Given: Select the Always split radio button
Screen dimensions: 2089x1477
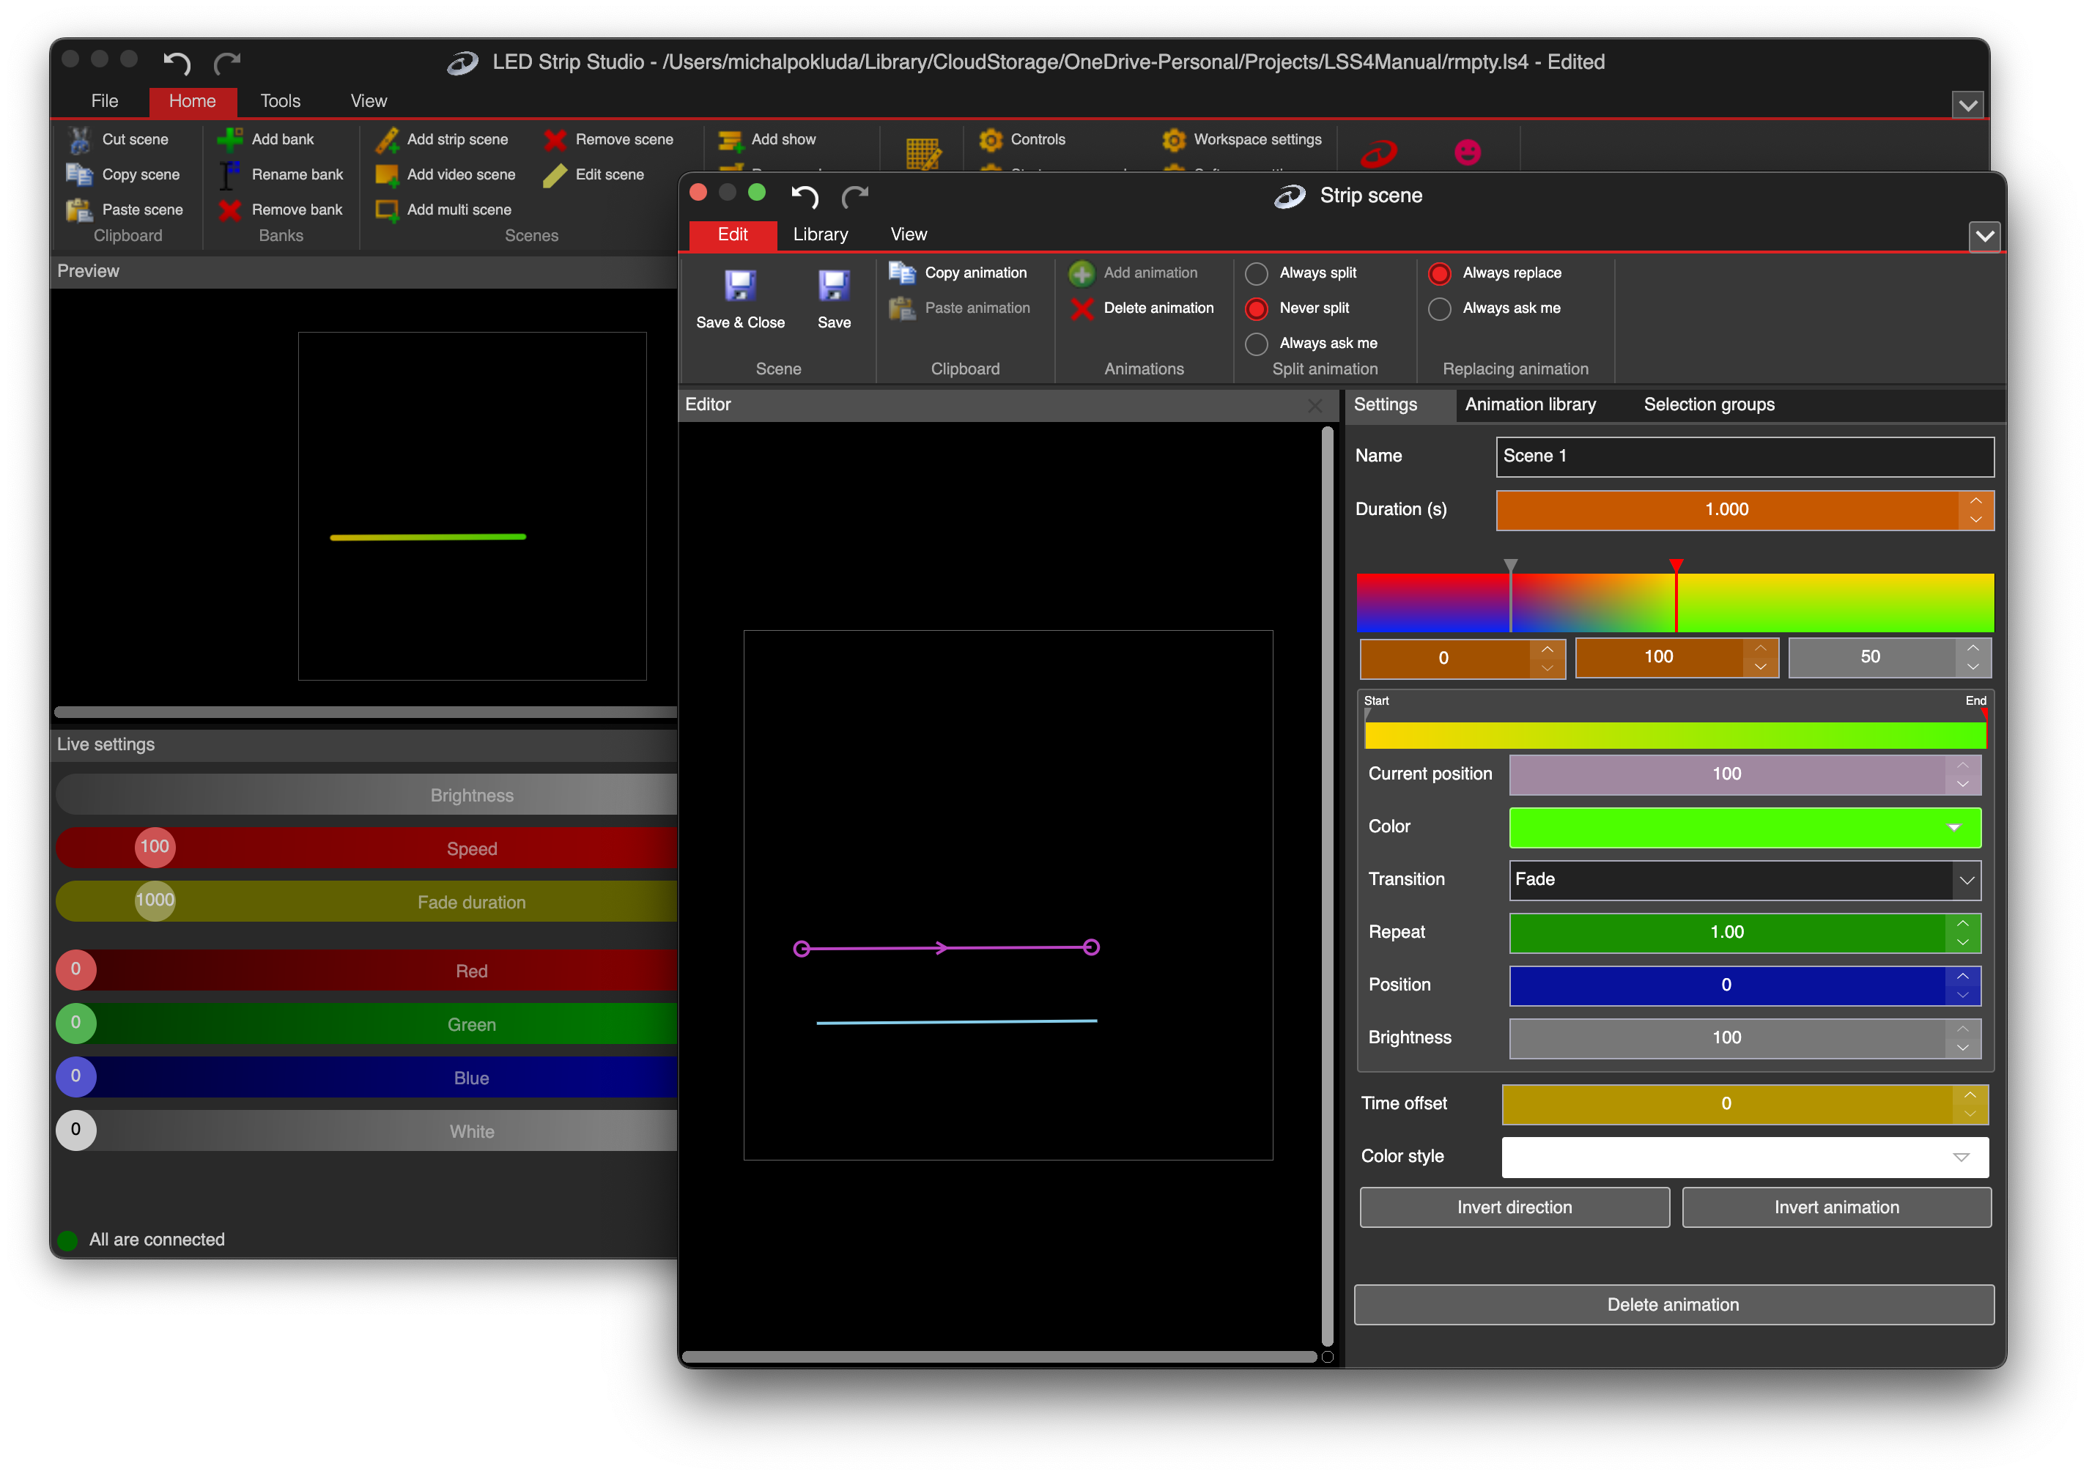Looking at the screenshot, I should 1257,273.
